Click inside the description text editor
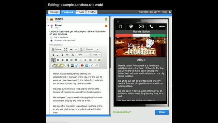Screen dimensions: 218x123 pyautogui.click(x=78, y=92)
